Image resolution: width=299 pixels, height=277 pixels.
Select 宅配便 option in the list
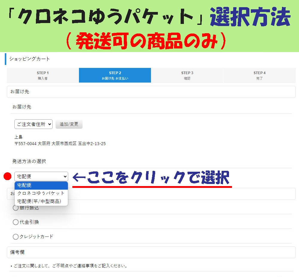tap(41, 185)
